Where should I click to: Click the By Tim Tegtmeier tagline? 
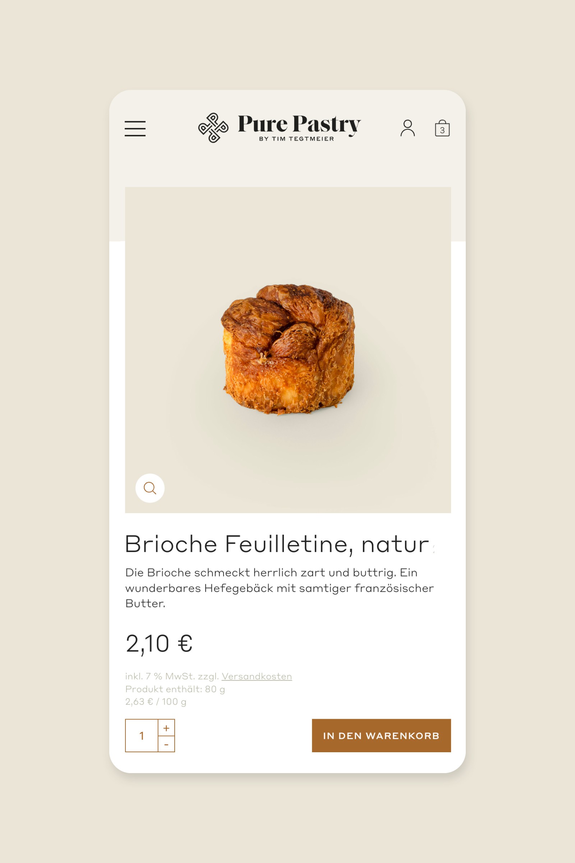click(x=296, y=139)
